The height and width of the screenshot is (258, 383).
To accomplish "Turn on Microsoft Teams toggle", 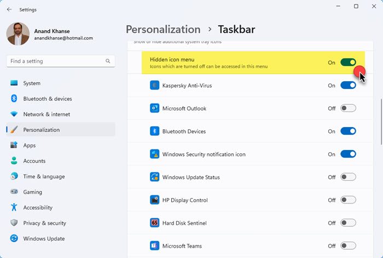I will 348,246.
